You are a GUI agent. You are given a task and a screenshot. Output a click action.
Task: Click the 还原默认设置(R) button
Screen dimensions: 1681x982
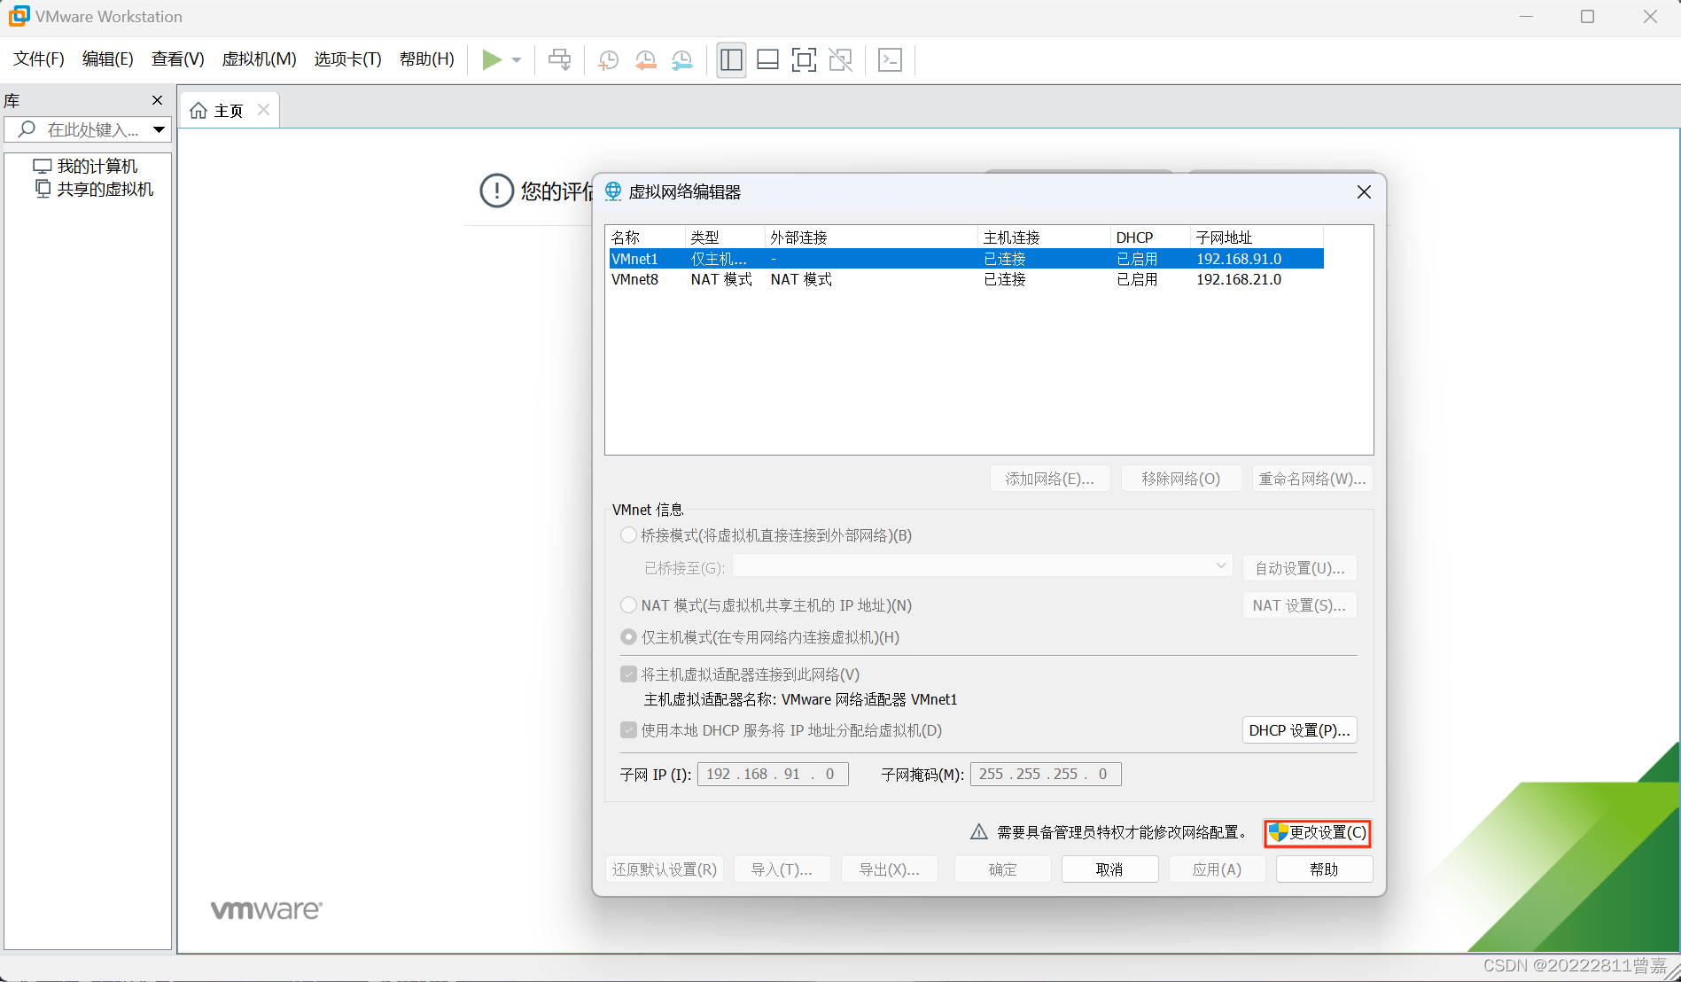pos(665,869)
